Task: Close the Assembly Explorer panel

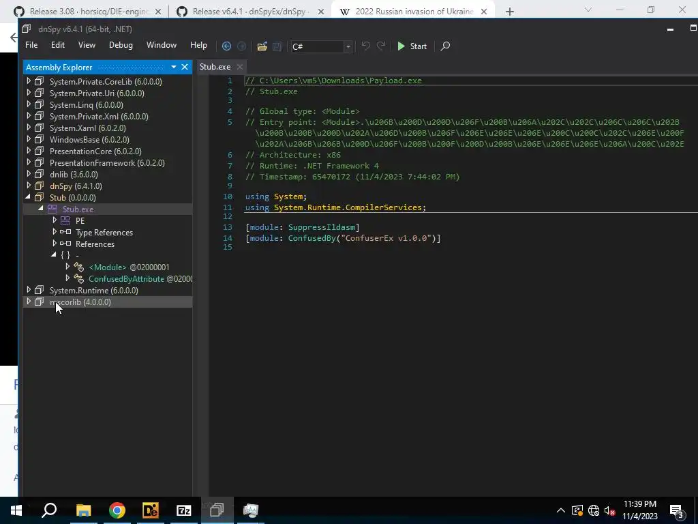Action: [x=185, y=67]
